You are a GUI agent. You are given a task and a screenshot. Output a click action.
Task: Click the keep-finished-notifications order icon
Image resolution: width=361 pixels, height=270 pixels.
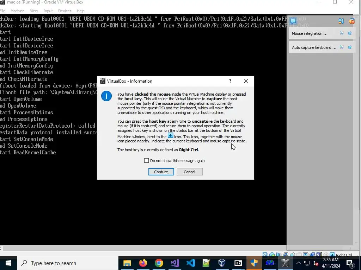pos(341,21)
